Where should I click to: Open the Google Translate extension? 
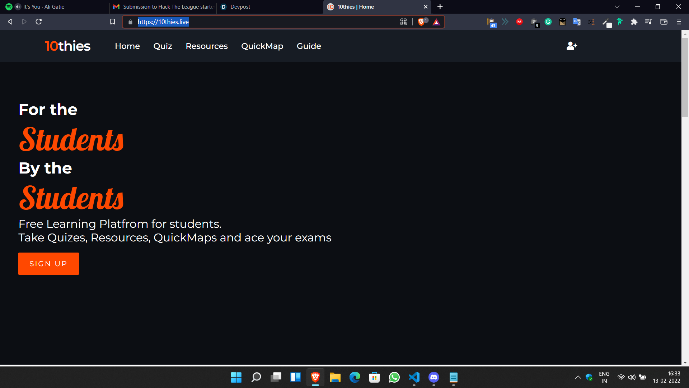pyautogui.click(x=577, y=22)
